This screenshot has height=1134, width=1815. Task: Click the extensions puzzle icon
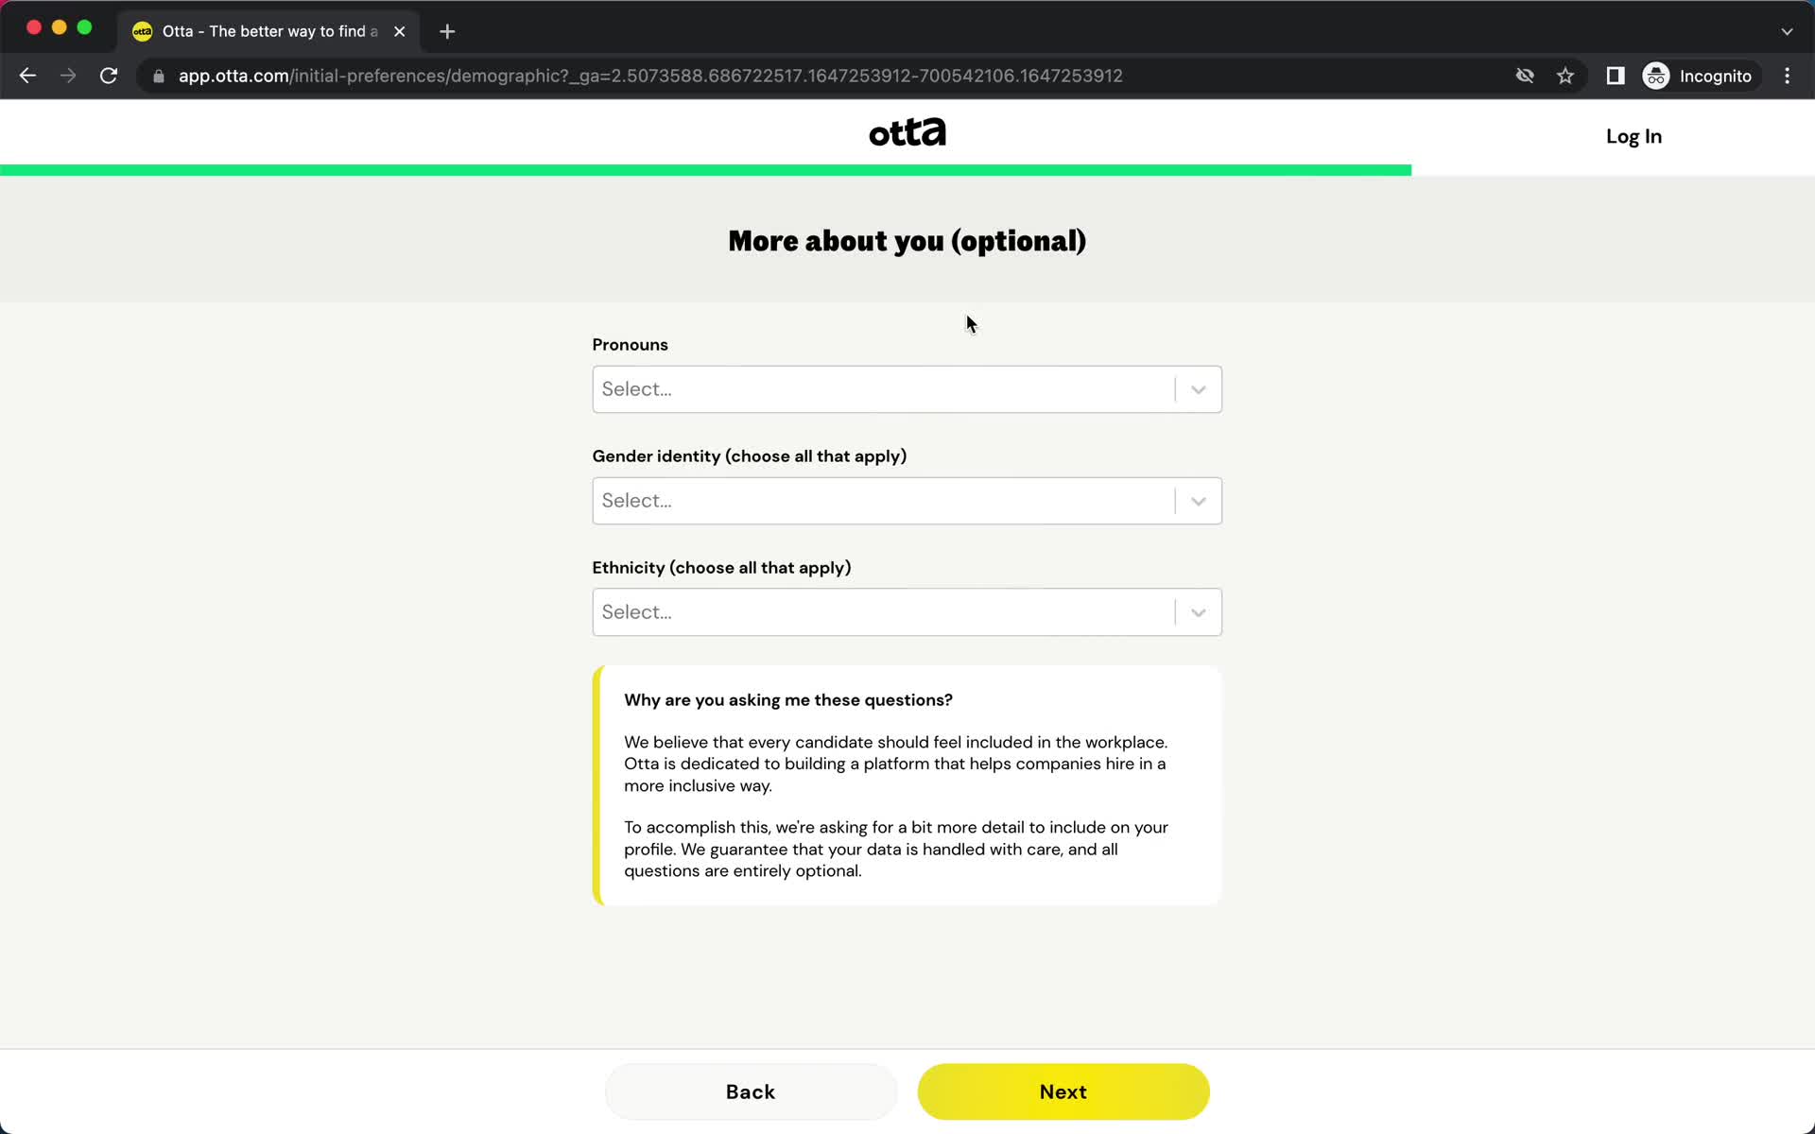[1616, 76]
